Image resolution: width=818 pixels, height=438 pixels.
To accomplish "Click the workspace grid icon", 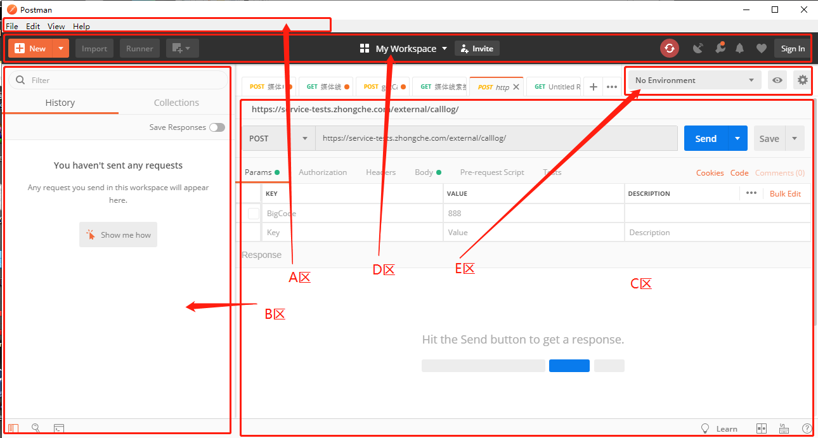I will coord(364,48).
